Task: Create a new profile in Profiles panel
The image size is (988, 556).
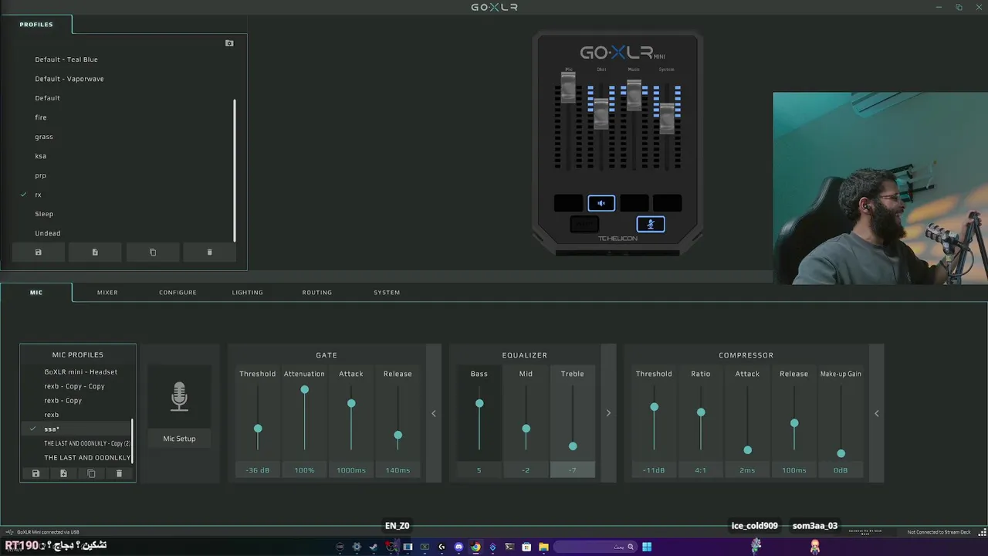Action: pyautogui.click(x=95, y=253)
